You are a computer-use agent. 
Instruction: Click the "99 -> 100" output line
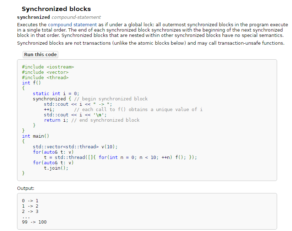point(34,222)
